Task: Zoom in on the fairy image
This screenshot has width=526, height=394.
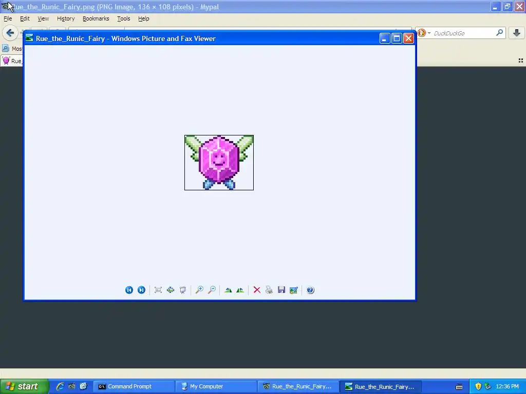Action: tap(199, 290)
